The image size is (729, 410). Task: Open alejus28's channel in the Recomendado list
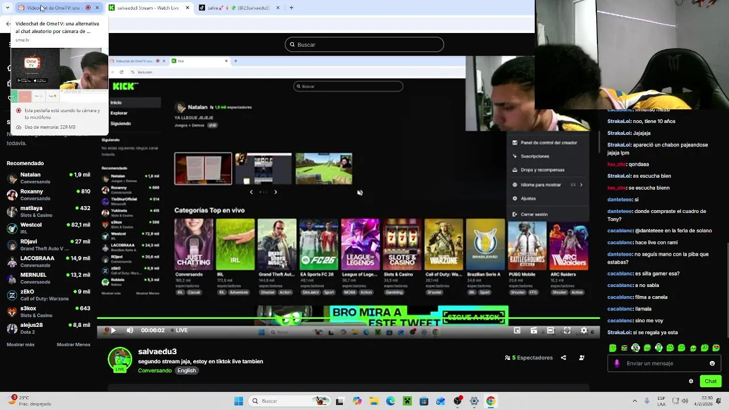48,328
